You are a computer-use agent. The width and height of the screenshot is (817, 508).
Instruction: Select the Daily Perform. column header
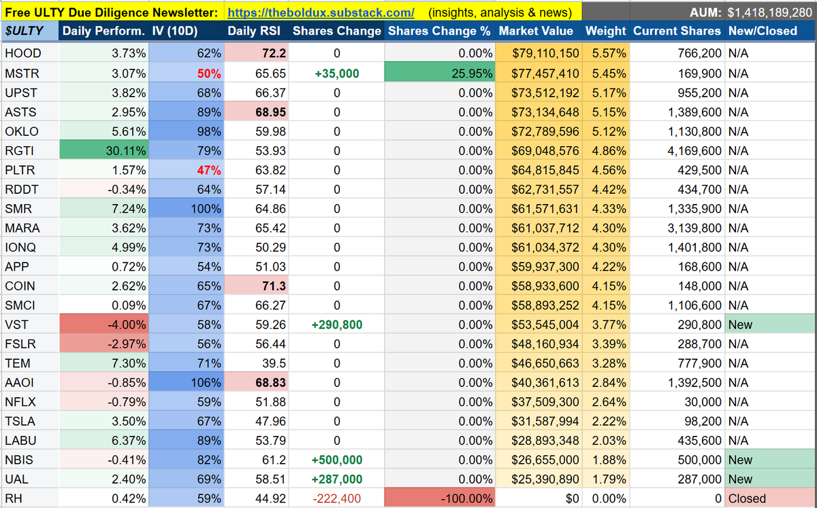click(103, 31)
